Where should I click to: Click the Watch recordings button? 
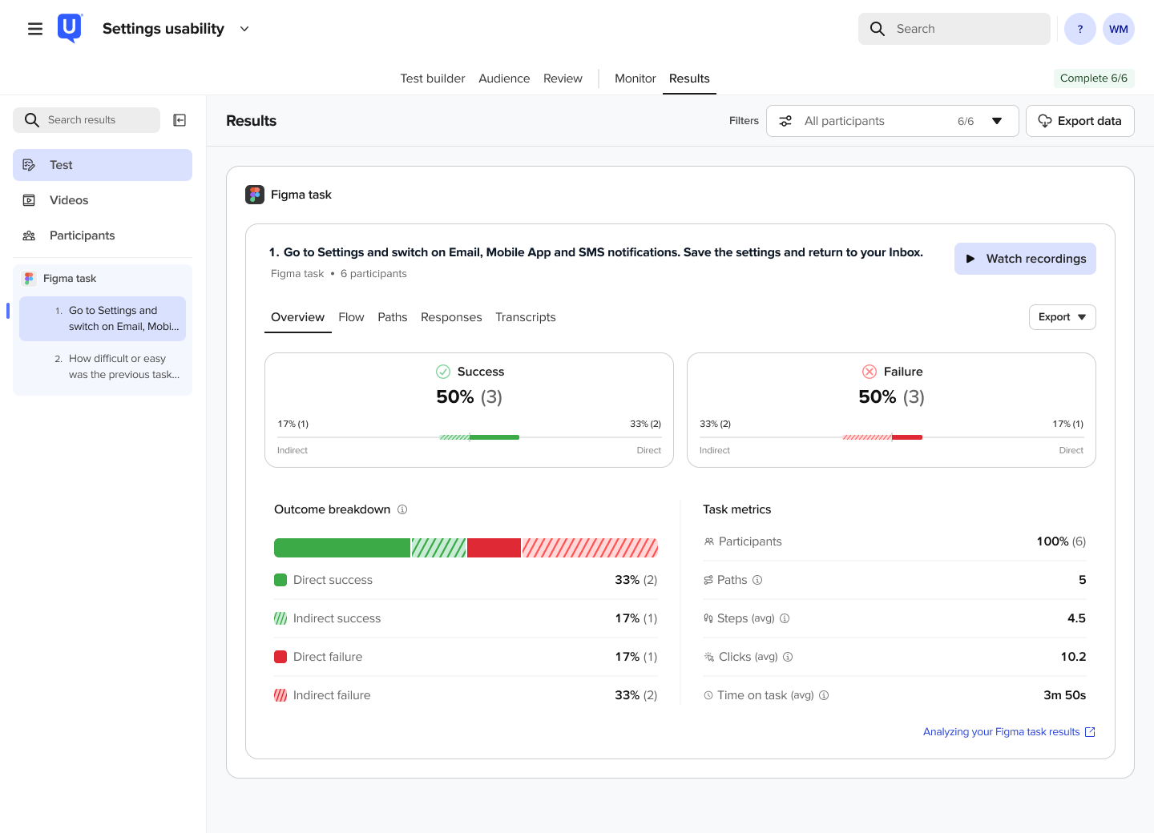click(1025, 259)
